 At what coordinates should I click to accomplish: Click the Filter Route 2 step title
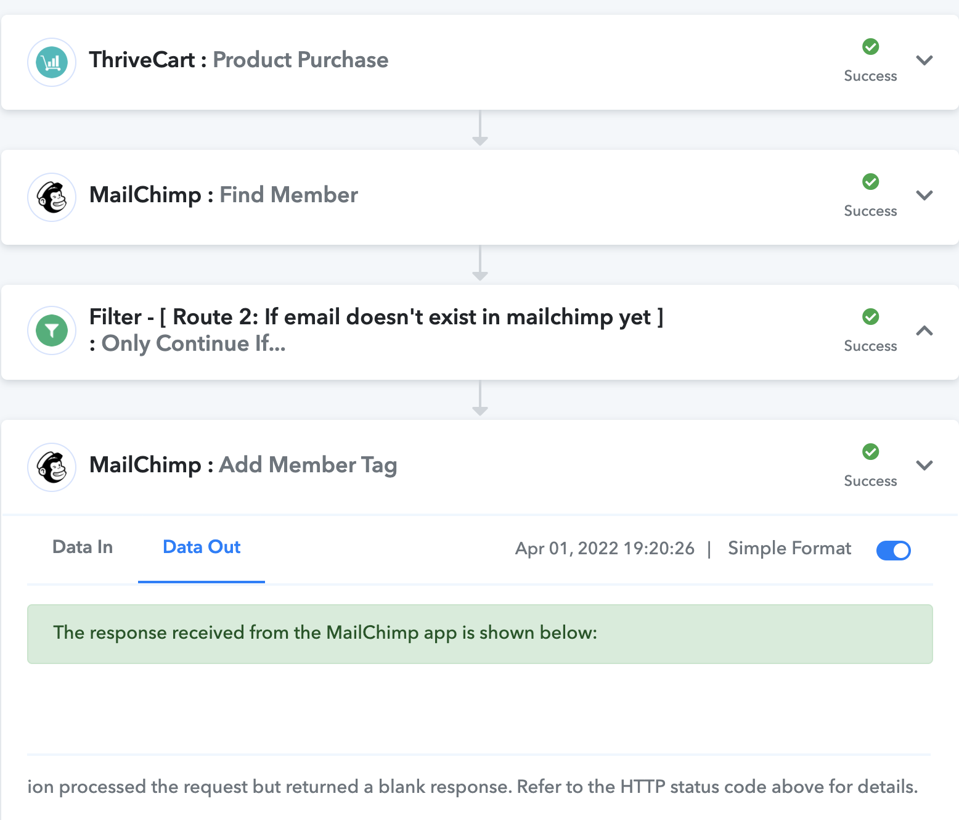[x=376, y=330]
